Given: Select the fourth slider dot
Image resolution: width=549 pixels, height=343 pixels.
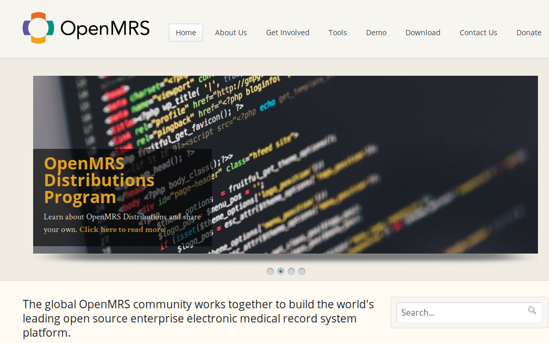Looking at the screenshot, I should (x=302, y=271).
